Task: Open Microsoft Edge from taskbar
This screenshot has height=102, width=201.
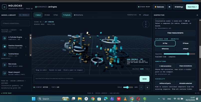Action: (106, 99)
